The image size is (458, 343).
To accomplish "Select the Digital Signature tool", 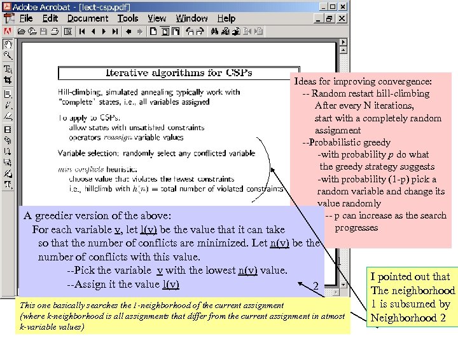I will [x=8, y=173].
